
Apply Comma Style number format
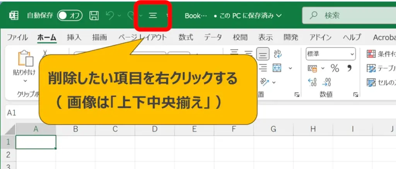coord(349,69)
